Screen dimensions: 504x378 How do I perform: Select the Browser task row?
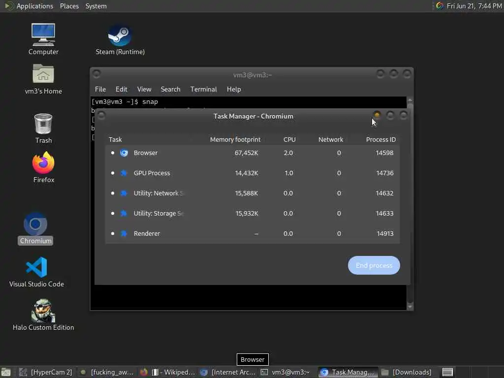click(252, 153)
